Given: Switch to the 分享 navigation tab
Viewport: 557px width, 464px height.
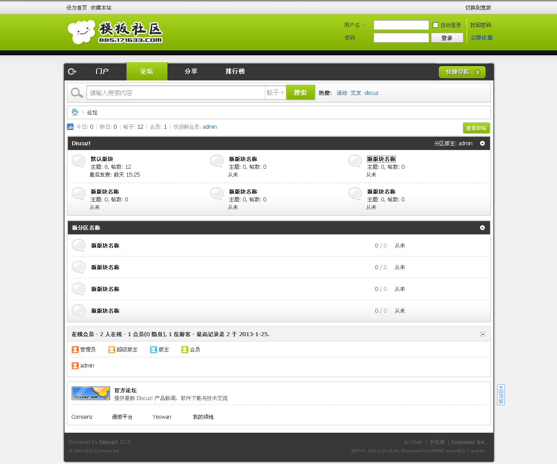Looking at the screenshot, I should coord(191,71).
